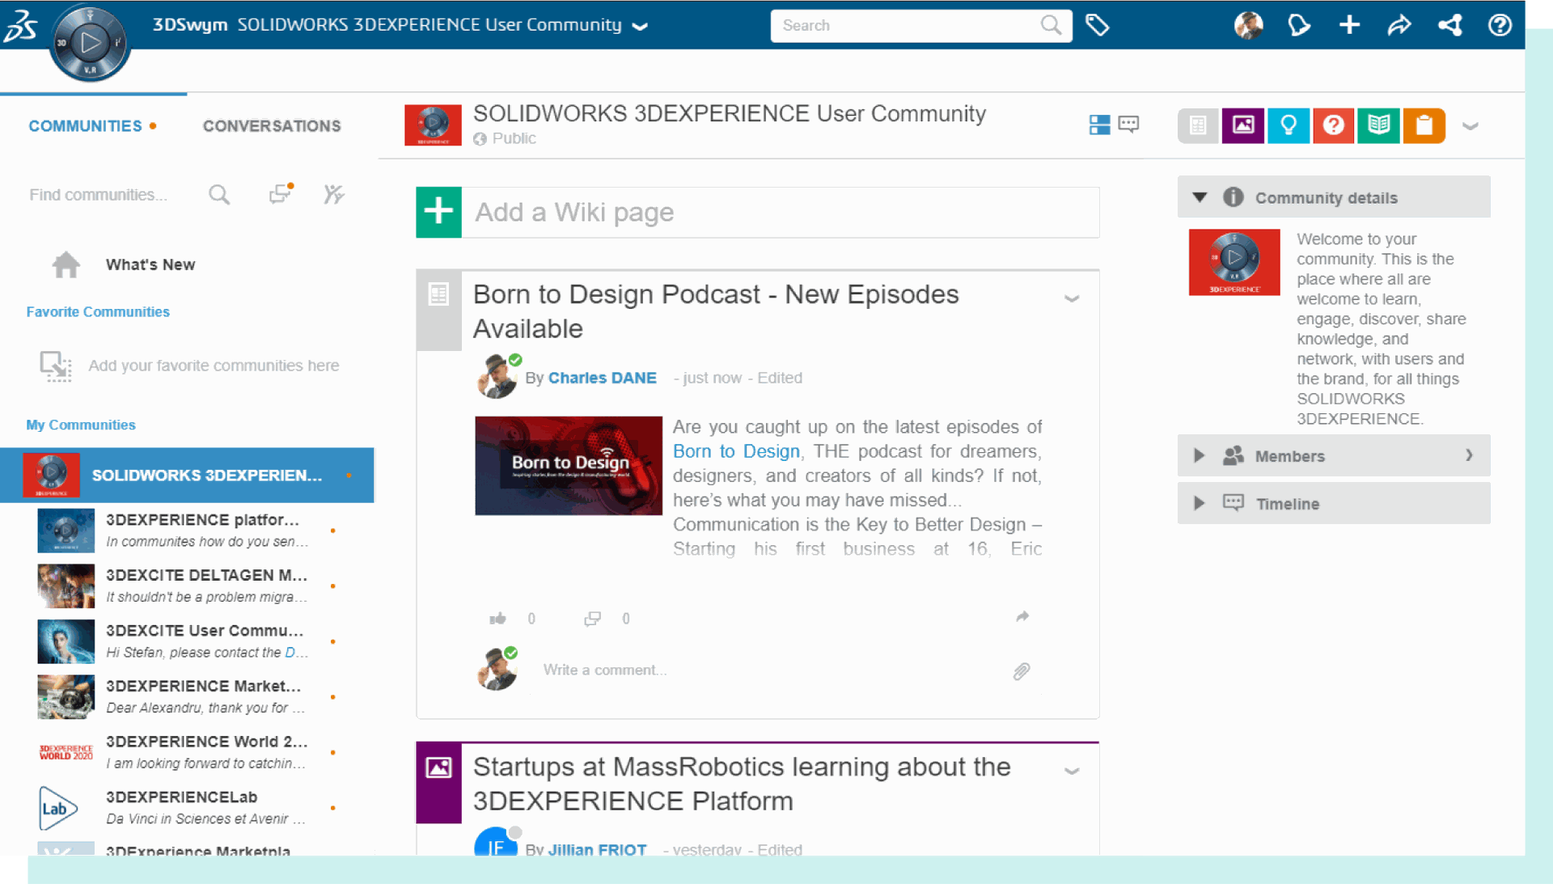Share the Born to Design post
The image size is (1553, 888).
pyautogui.click(x=1022, y=617)
